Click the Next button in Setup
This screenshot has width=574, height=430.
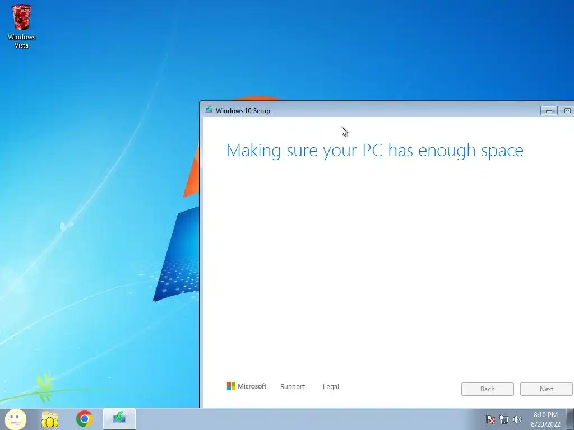click(546, 389)
